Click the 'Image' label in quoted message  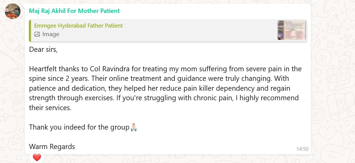point(51,34)
